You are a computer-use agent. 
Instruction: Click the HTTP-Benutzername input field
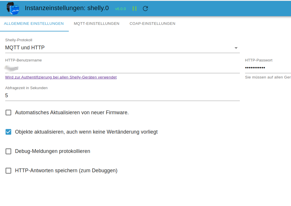tap(123, 68)
